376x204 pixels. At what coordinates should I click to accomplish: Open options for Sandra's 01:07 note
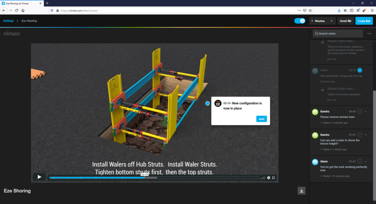click(365, 135)
